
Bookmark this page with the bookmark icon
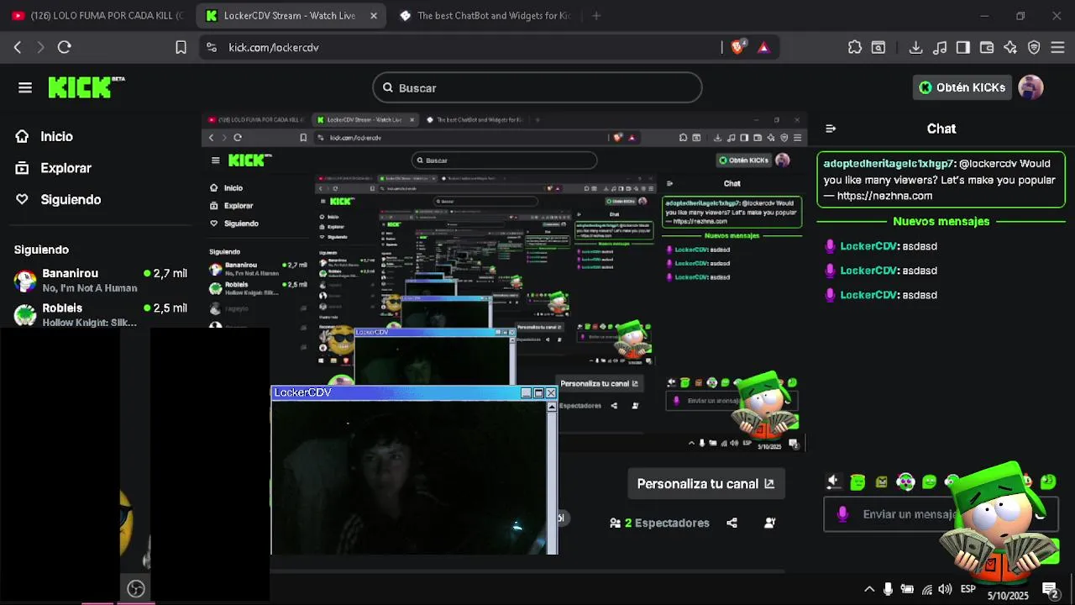tap(181, 48)
